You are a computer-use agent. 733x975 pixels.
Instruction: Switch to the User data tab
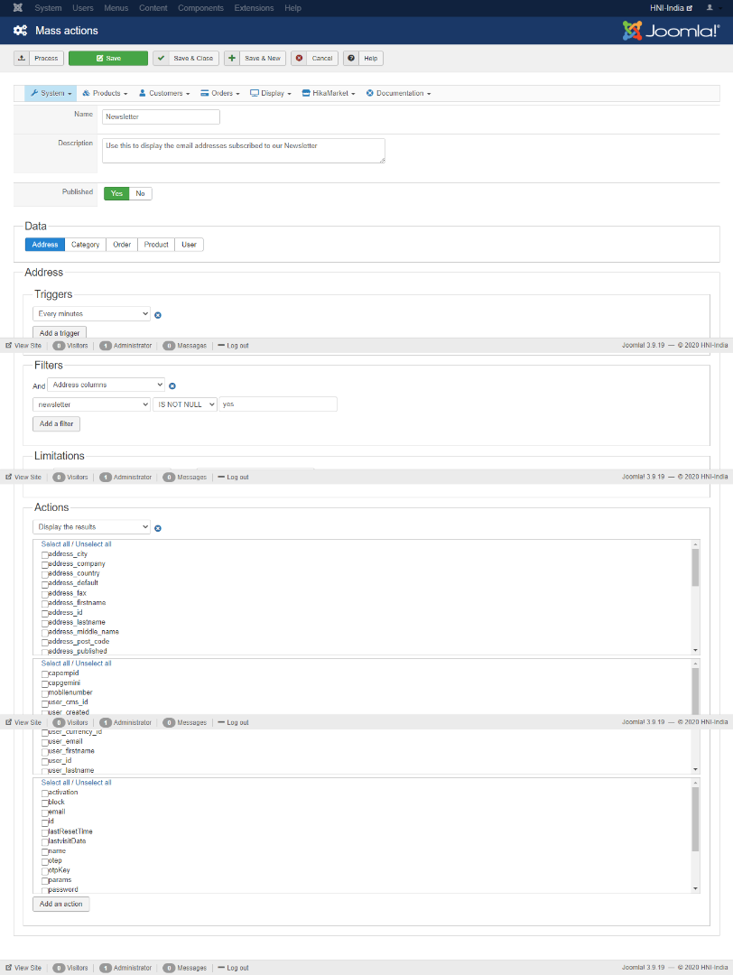[x=189, y=245]
